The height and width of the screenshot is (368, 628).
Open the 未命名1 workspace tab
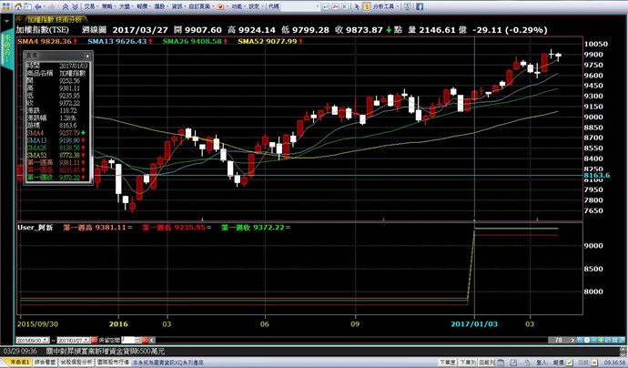(12, 361)
